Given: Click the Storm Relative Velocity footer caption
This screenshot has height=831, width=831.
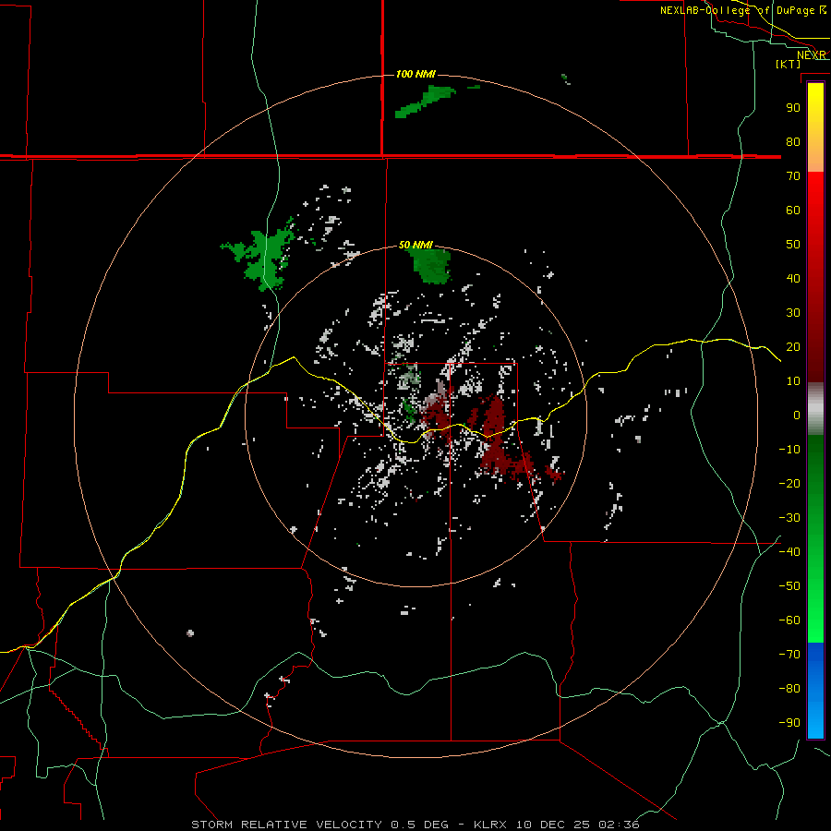Looking at the screenshot, I should (x=415, y=825).
